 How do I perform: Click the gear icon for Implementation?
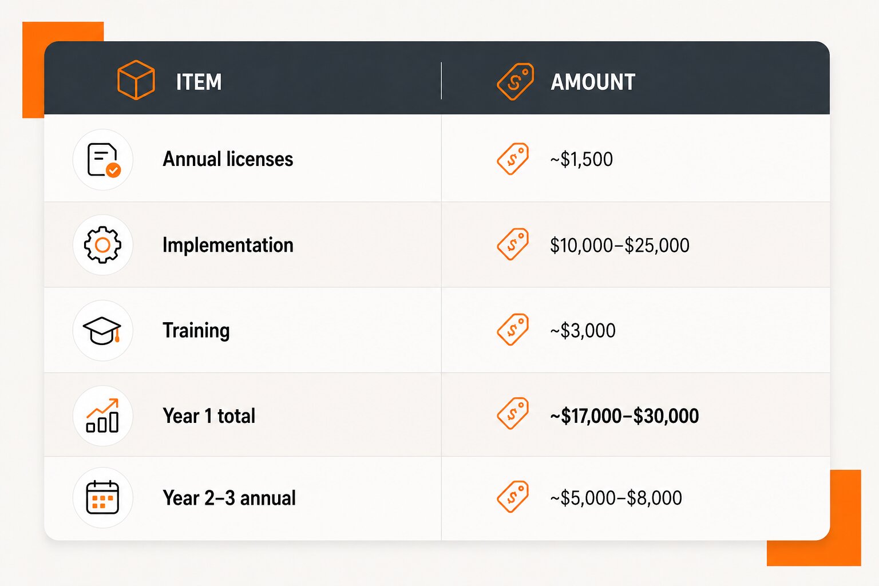[x=102, y=245]
